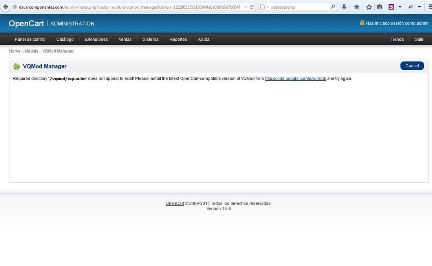The width and height of the screenshot is (432, 266).
Task: Click the ADMINISTRATION header text
Action: pyautogui.click(x=72, y=24)
